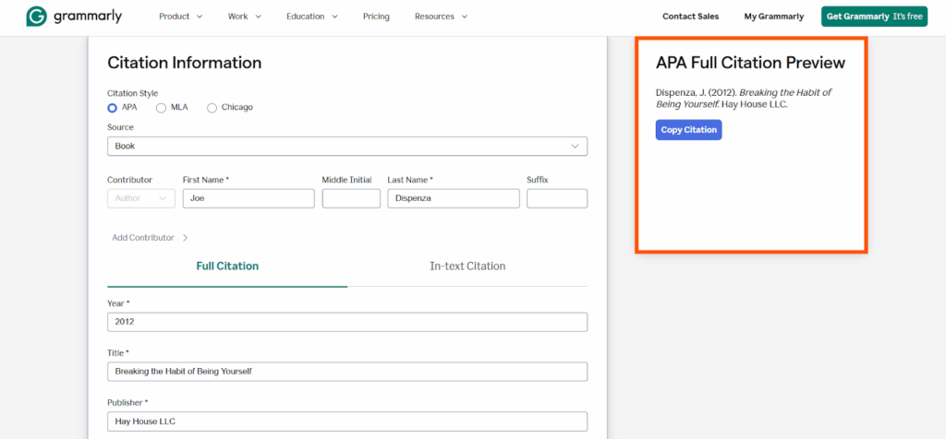Click the citation preview text starting with Dispenza, J.
Screen dimensions: 946x439
(x=744, y=98)
